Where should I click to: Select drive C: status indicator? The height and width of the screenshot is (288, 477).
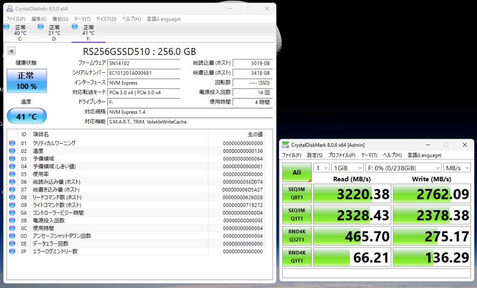[7, 27]
